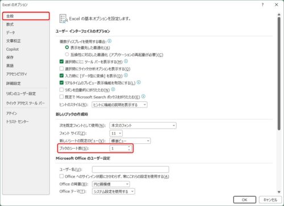
Task: Toggle リアルタイムのプレビュー表示機能 checkbox
Action: 61,83
